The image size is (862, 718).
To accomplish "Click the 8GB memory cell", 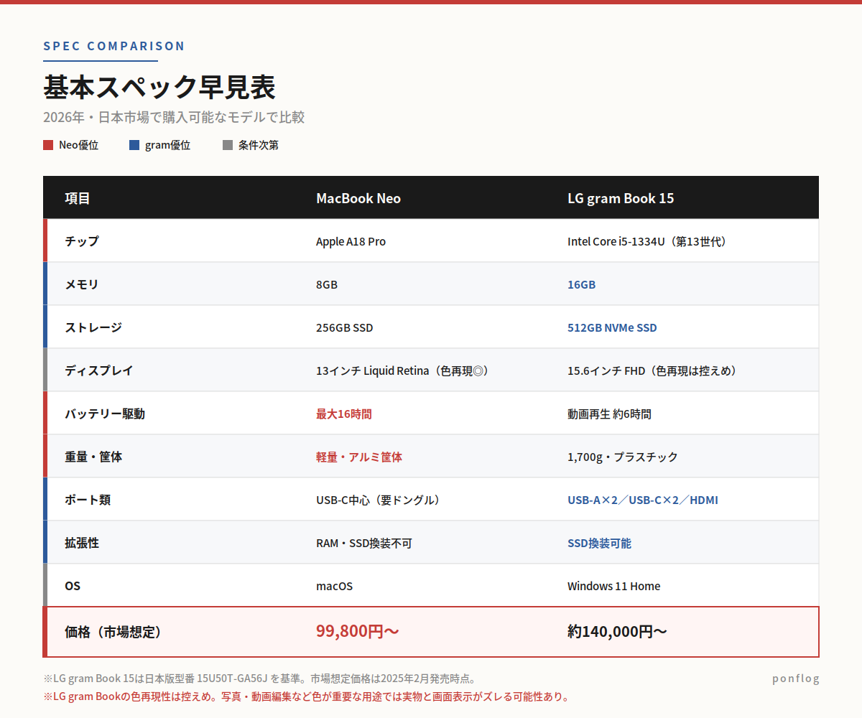I will pyautogui.click(x=327, y=284).
